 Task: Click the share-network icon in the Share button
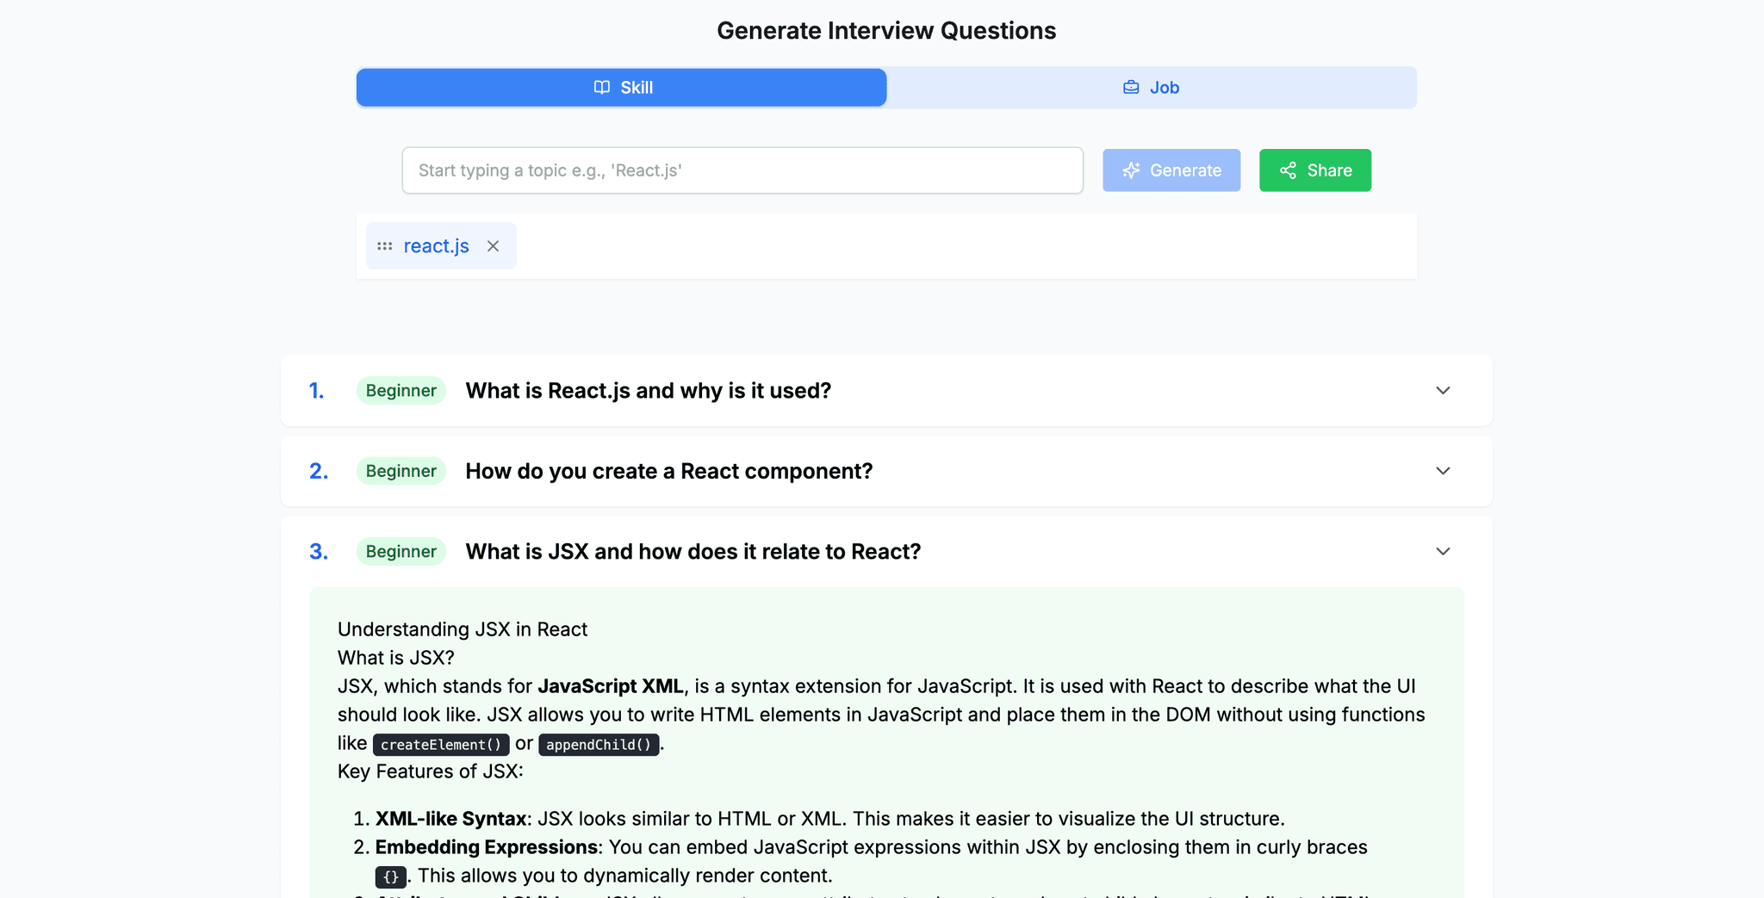coord(1289,170)
